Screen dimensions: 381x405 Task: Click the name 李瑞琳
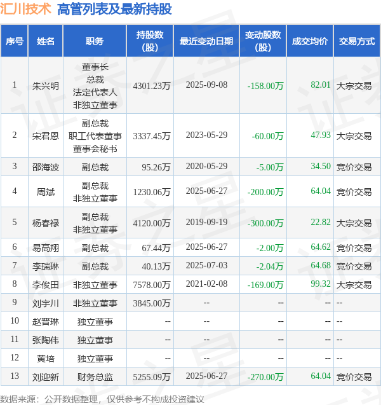tap(45, 266)
